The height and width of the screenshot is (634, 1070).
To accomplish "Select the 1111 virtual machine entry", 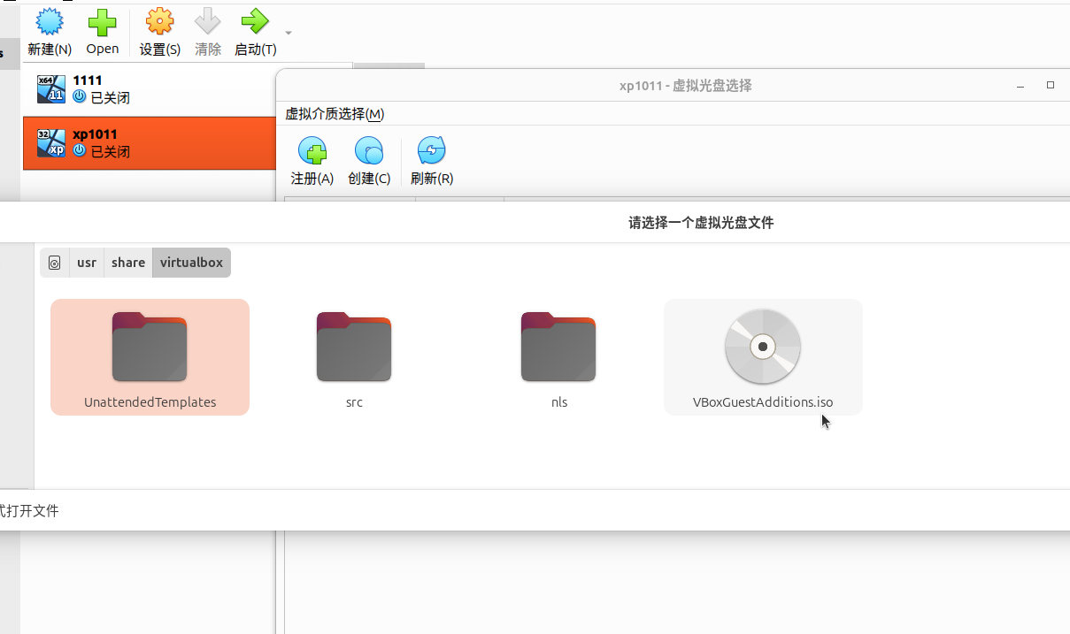I will [x=149, y=89].
